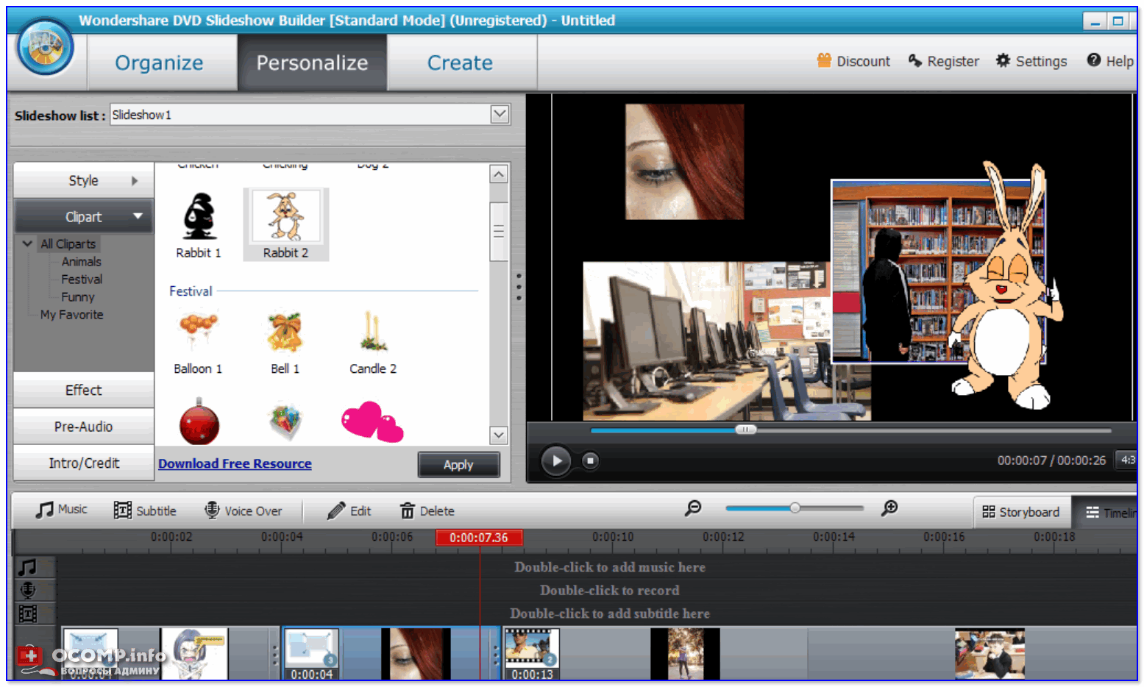1144x687 pixels.
Task: Switch to the Personalize tab
Action: (x=312, y=63)
